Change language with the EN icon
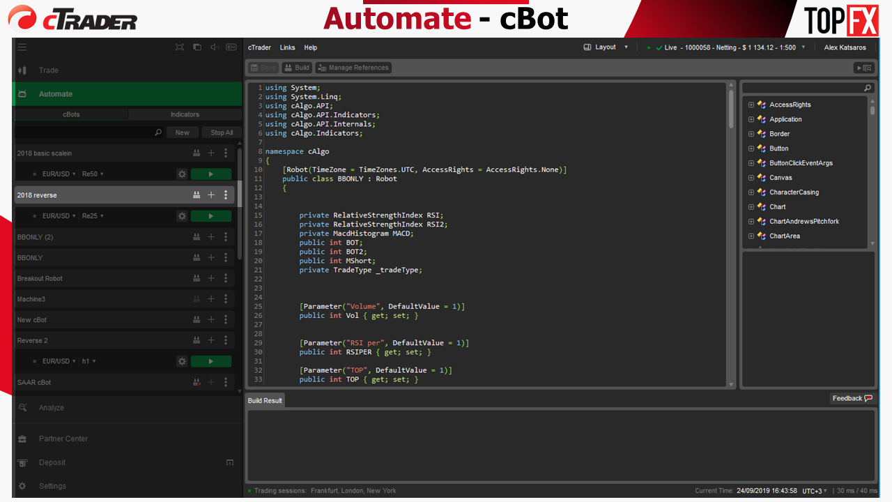 pos(231,47)
